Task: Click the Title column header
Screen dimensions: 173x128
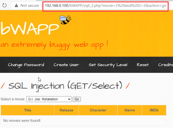Action: point(28,110)
